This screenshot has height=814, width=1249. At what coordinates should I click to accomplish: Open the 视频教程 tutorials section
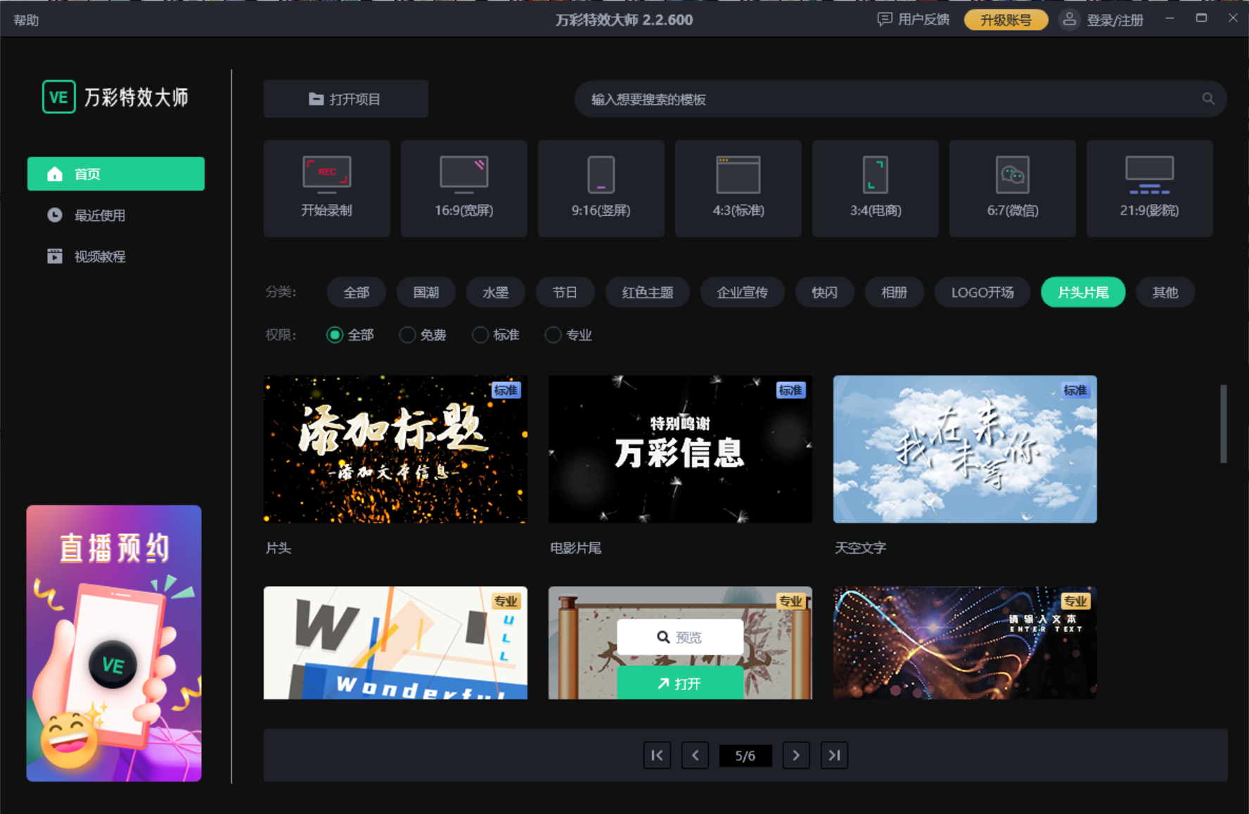pos(98,256)
